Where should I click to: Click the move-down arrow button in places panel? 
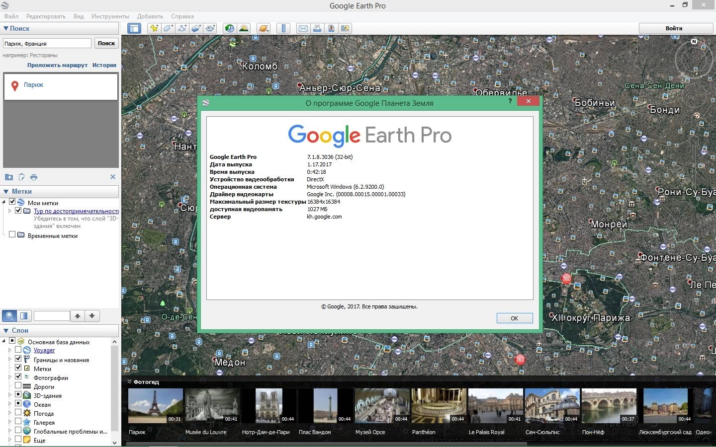92,316
